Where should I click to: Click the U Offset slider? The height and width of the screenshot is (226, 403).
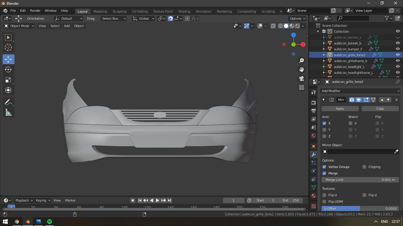coord(360,209)
